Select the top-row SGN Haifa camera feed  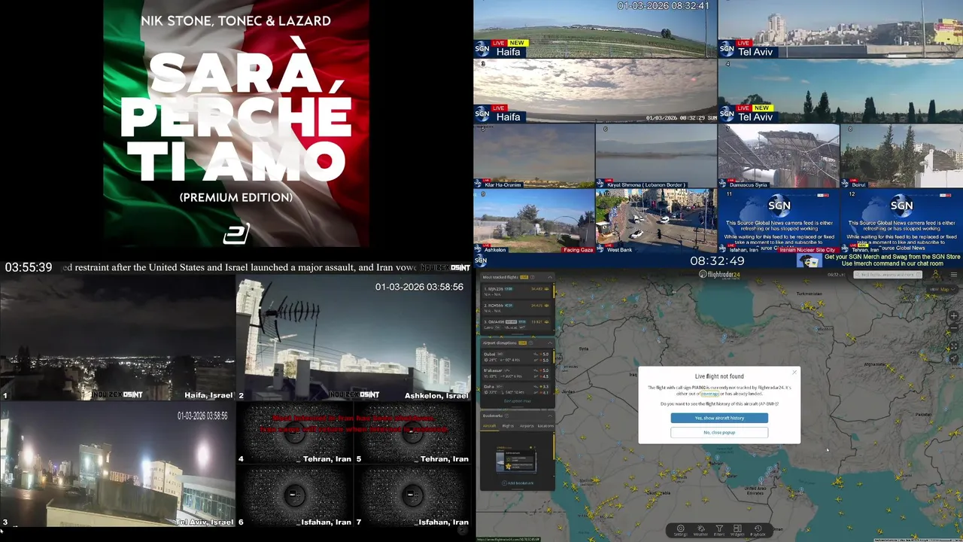click(x=595, y=29)
